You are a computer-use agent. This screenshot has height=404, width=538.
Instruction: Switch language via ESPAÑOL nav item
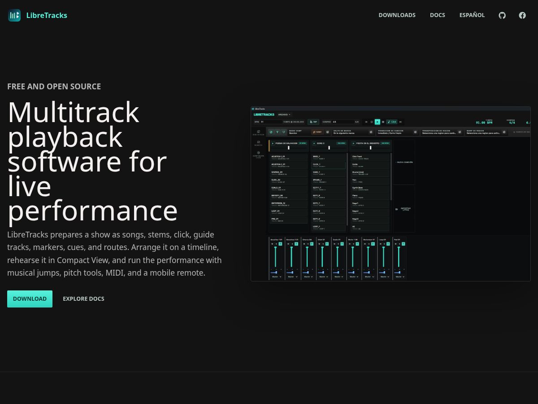click(x=472, y=15)
